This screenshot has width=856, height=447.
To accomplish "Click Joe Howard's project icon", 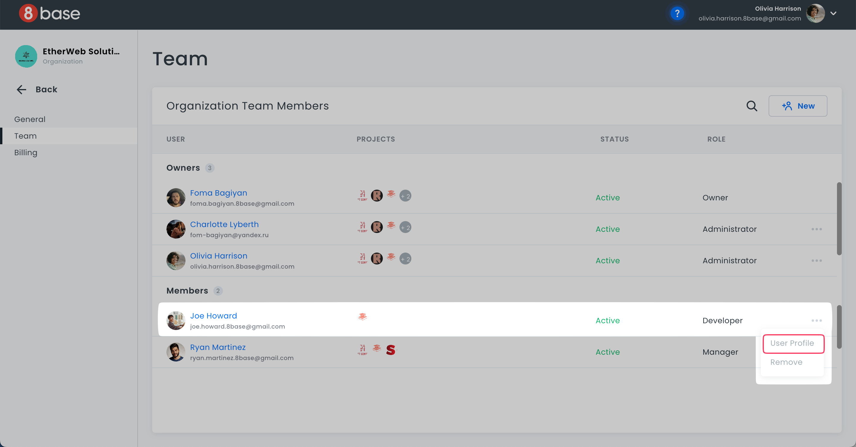I will coord(363,317).
